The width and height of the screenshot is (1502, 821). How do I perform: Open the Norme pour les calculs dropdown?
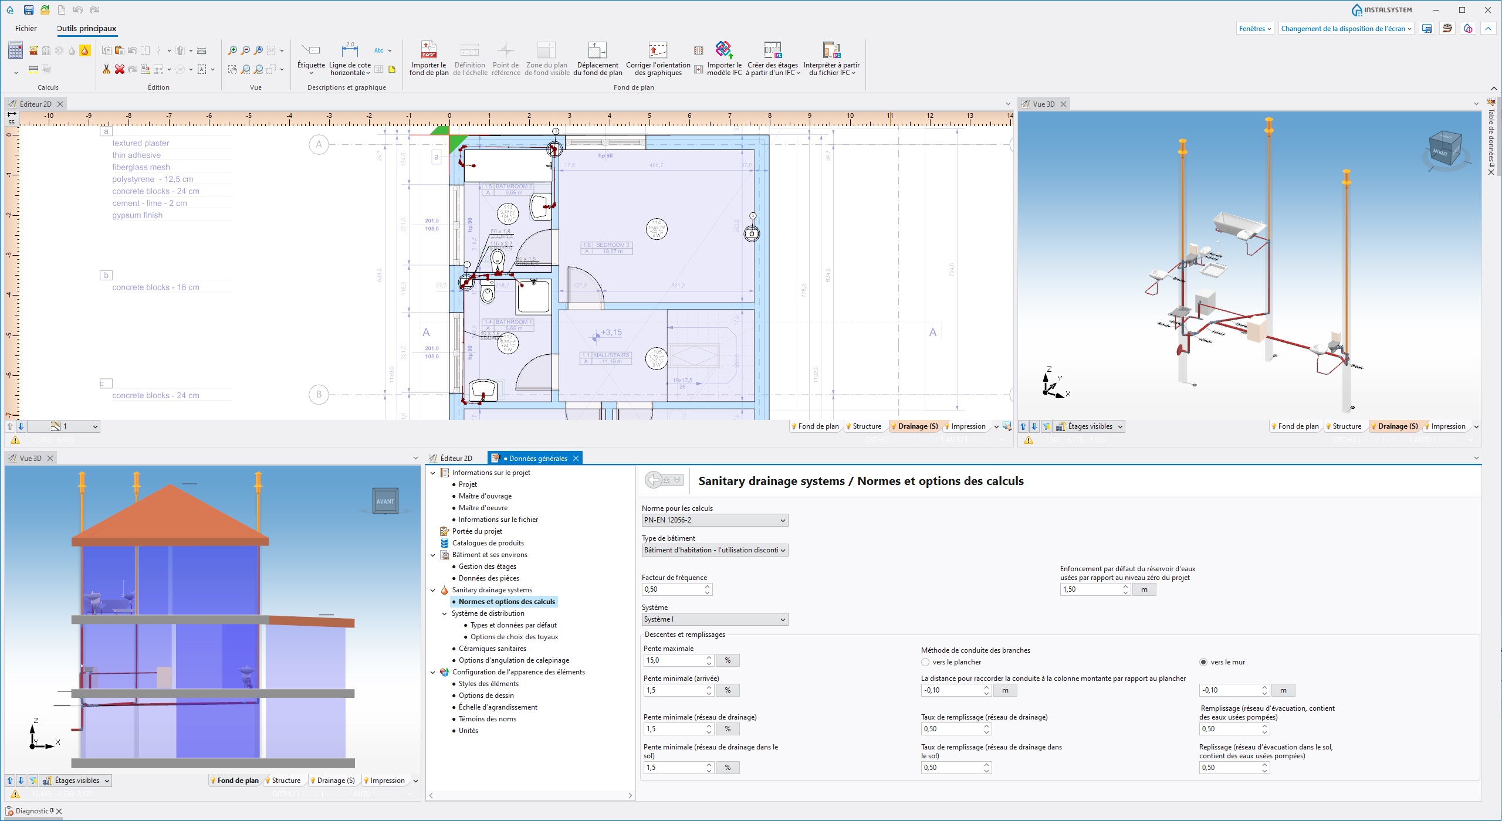coord(715,520)
